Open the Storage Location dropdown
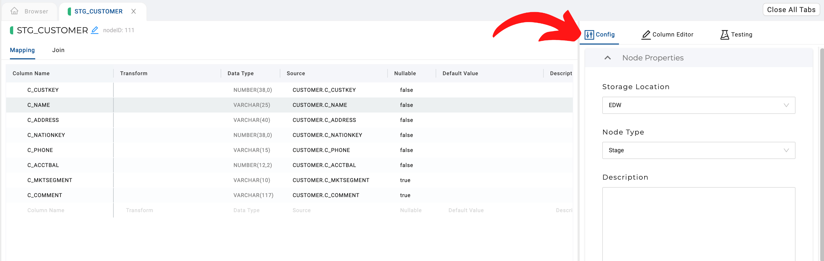 pyautogui.click(x=698, y=105)
